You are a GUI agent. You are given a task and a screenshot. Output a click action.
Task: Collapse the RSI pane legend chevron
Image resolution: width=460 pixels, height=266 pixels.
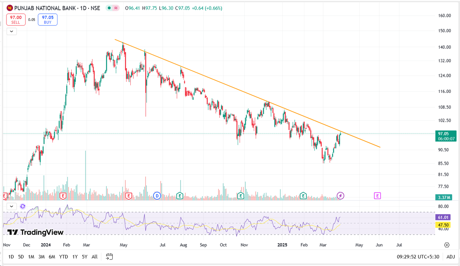(12, 206)
